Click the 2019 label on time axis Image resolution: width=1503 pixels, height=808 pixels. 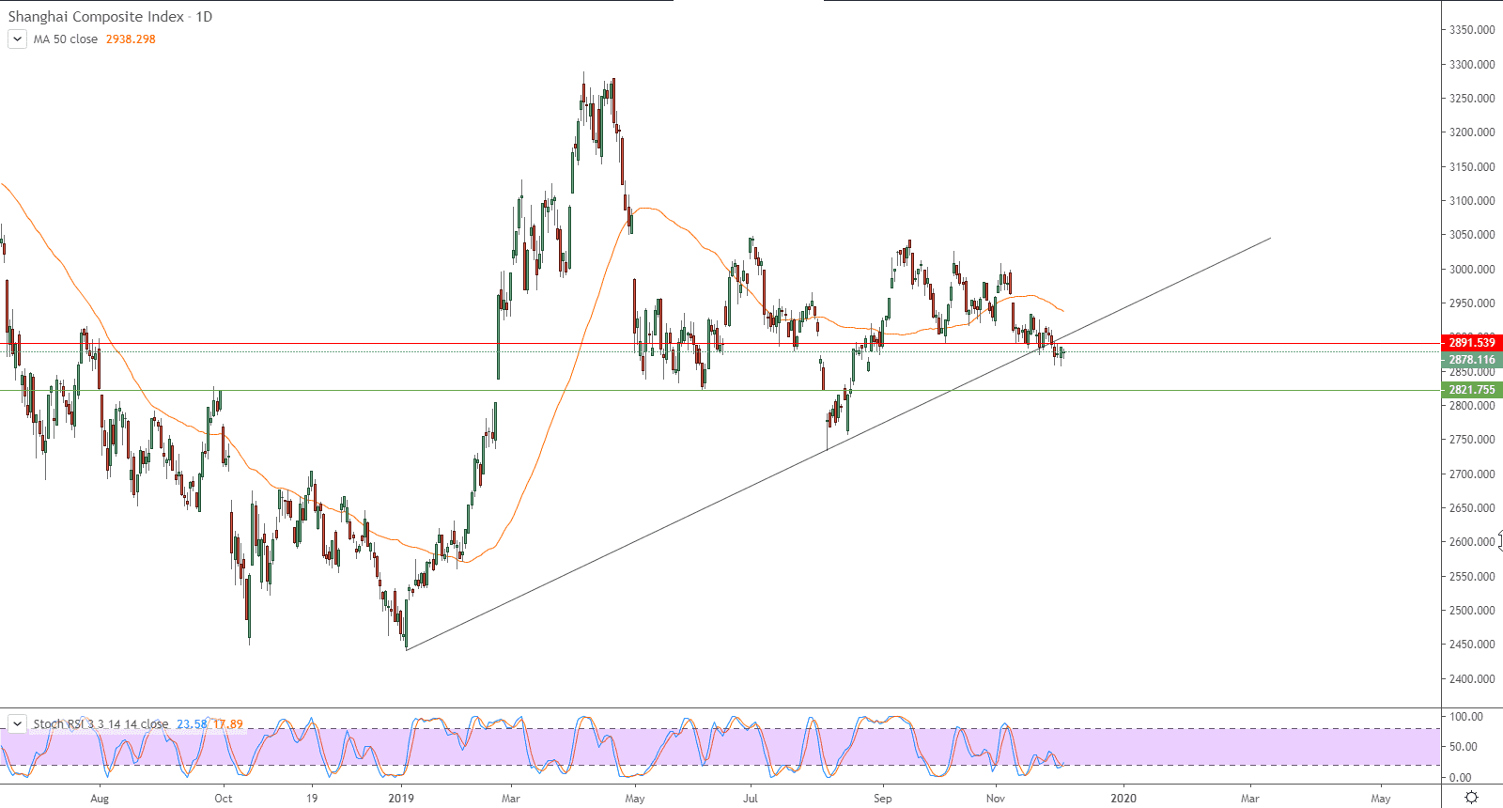(x=401, y=799)
